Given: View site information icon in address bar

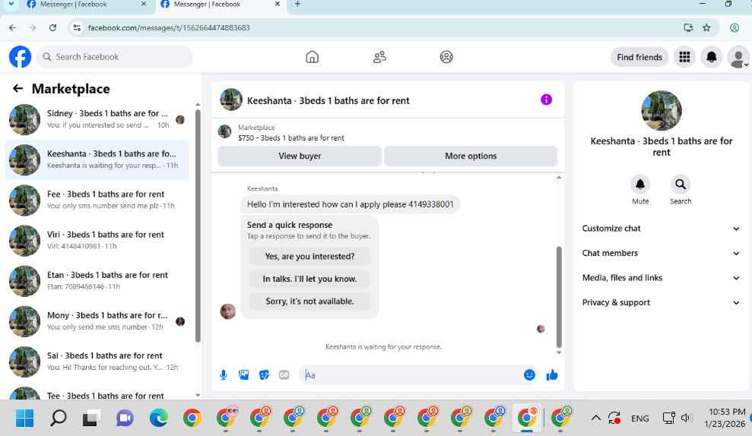Looking at the screenshot, I should pos(77,28).
